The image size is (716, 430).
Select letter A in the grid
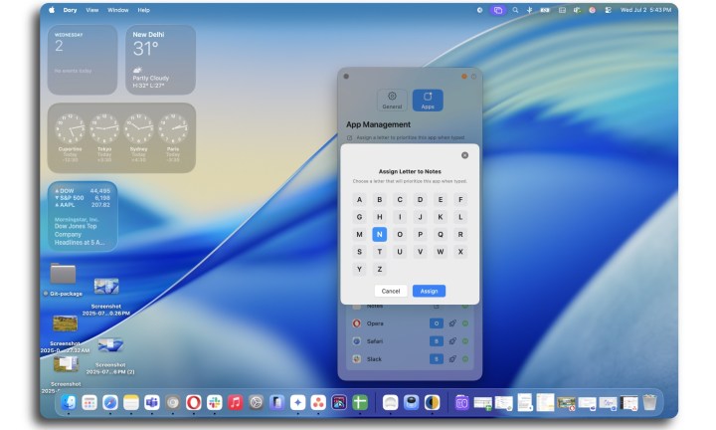359,199
